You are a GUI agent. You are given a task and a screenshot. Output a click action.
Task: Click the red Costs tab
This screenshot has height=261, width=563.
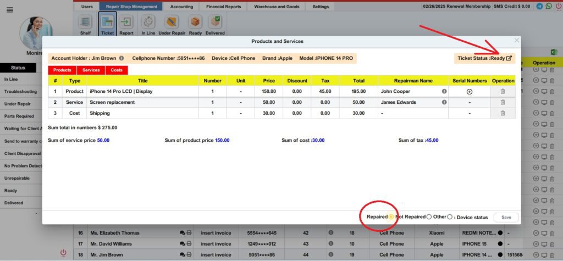tap(117, 70)
